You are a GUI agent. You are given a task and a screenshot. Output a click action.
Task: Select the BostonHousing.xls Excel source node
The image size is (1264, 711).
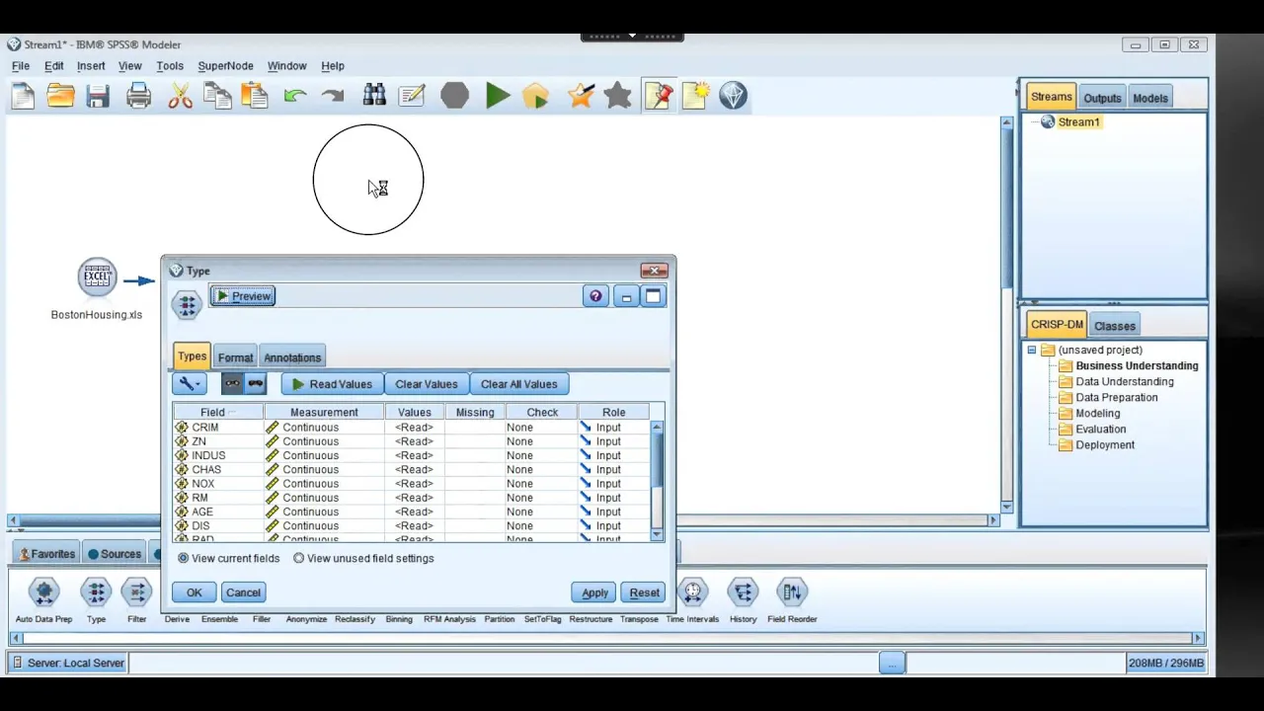97,277
